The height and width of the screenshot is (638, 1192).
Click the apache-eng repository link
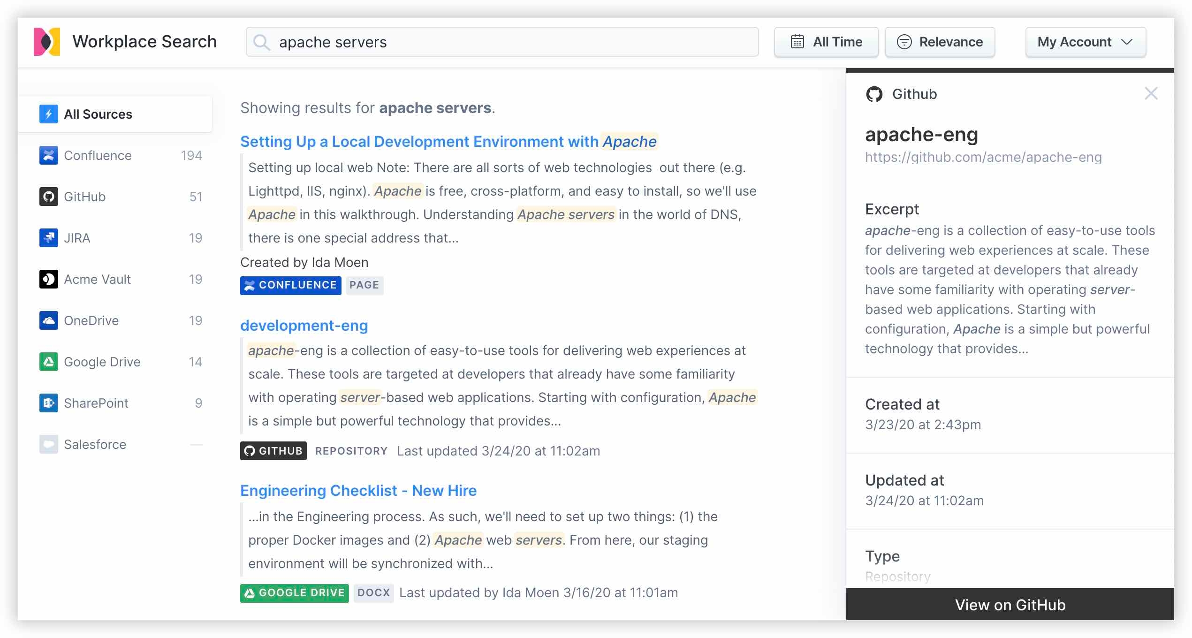(983, 155)
